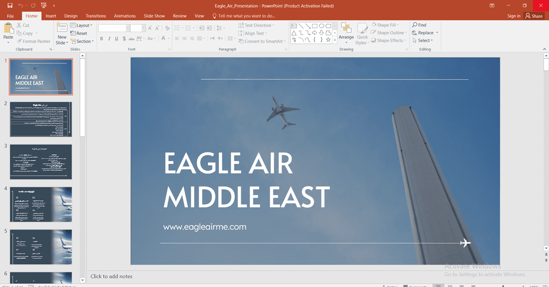Screen dimensions: 549x287
Task: Select the Down Arrow shape in gallery
Action: click(322, 33)
